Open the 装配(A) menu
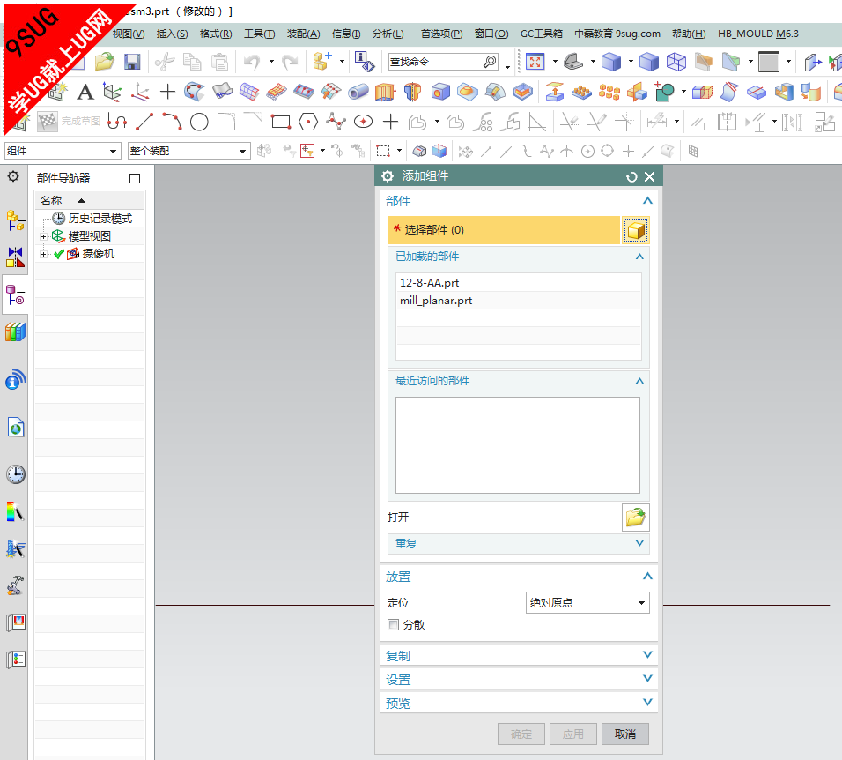842x760 pixels. [303, 34]
